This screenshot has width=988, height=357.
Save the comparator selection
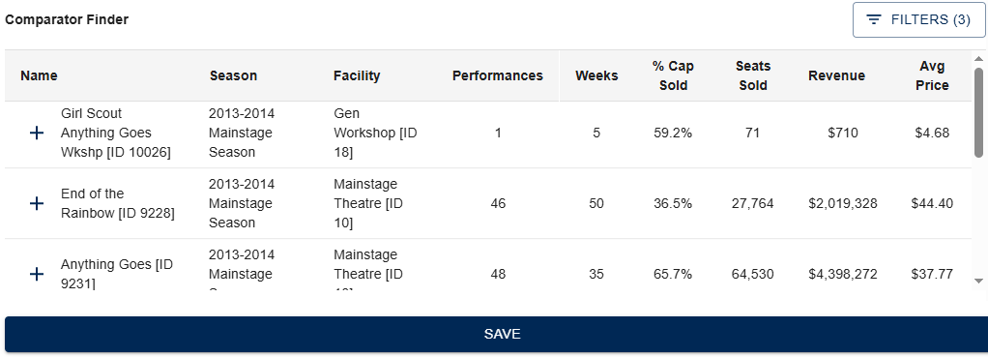click(502, 335)
